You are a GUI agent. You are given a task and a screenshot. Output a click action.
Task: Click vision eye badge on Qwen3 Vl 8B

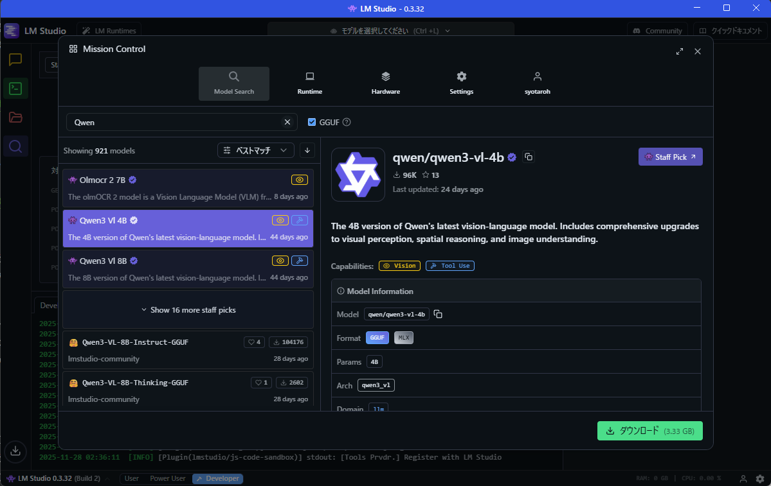coord(280,261)
